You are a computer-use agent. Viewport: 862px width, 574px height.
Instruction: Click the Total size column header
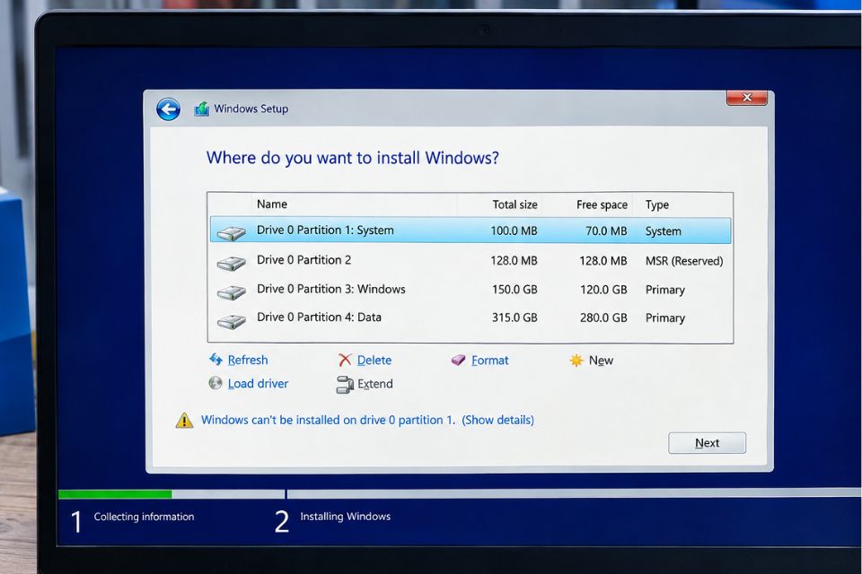[515, 204]
